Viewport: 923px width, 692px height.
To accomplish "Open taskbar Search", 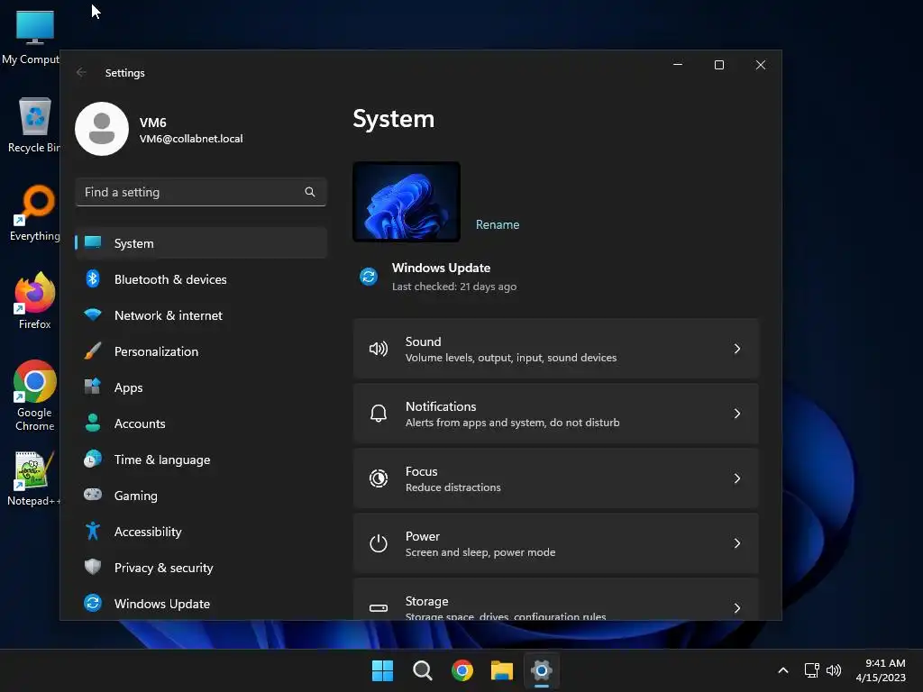I will coord(423,670).
